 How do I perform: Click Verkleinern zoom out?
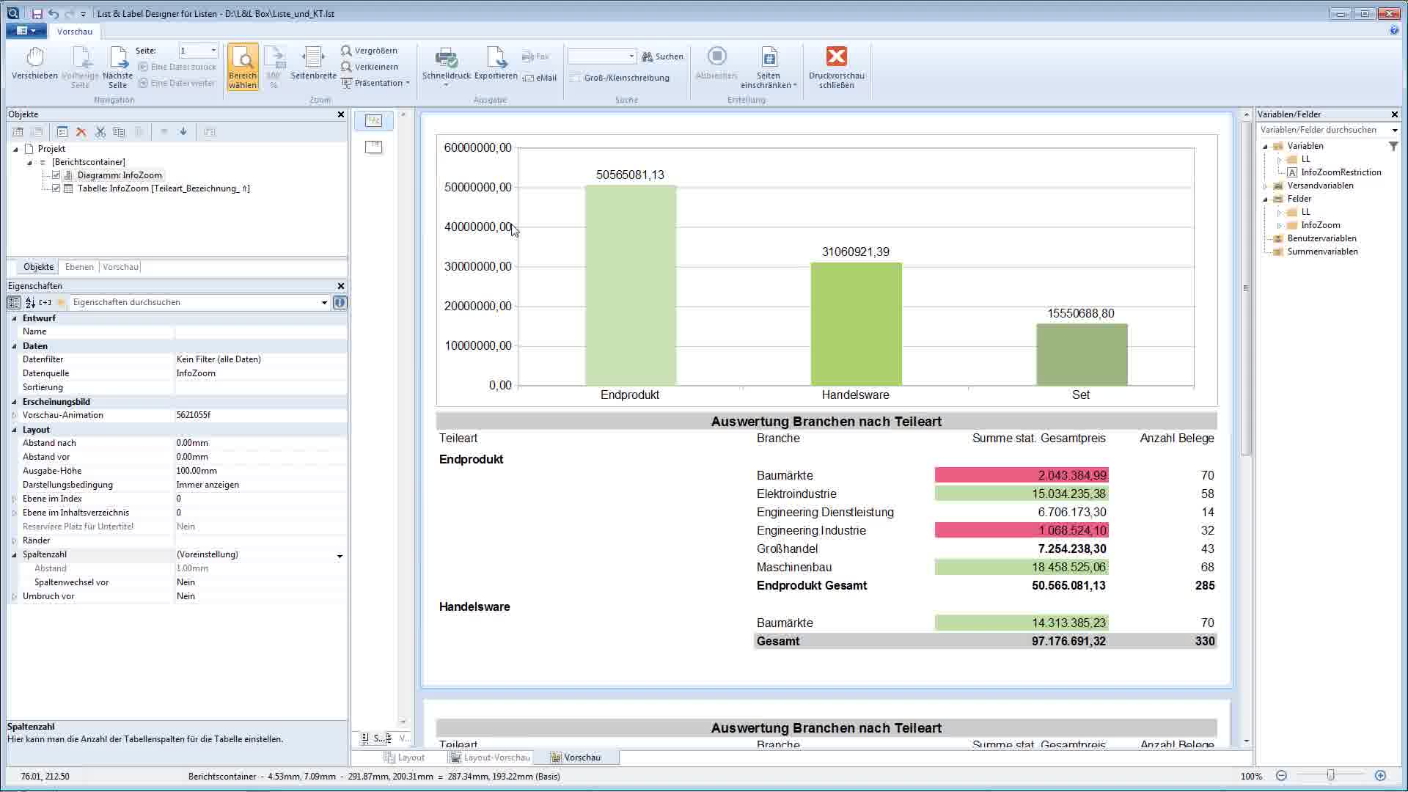point(370,67)
